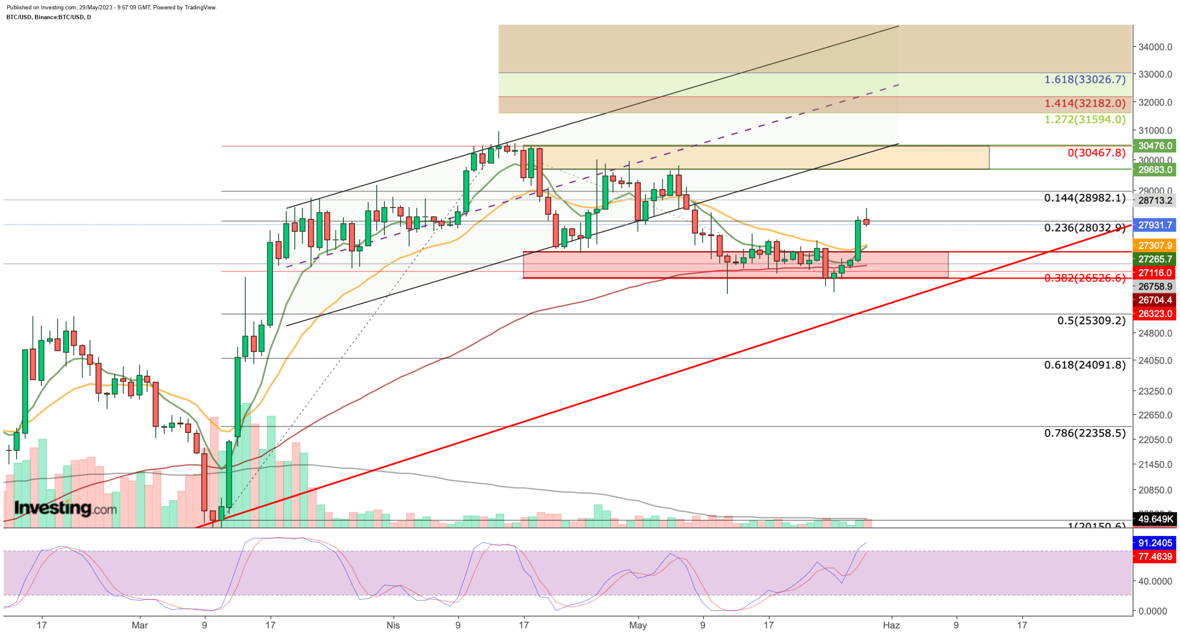Screen dimensions: 1180x634
Task: Click the Published on Investing.com header text
Action: coord(112,7)
